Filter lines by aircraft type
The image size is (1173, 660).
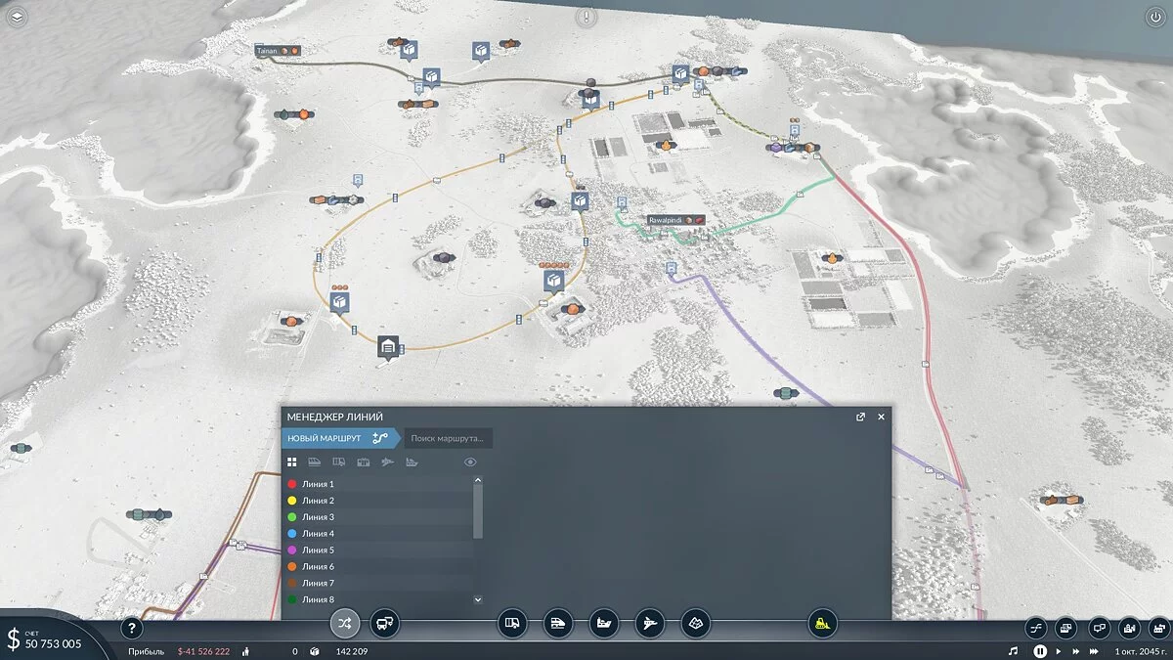(x=387, y=462)
